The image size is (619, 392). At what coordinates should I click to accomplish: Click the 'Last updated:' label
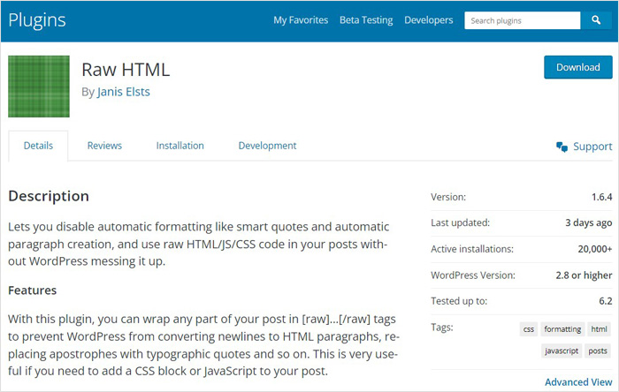point(461,223)
